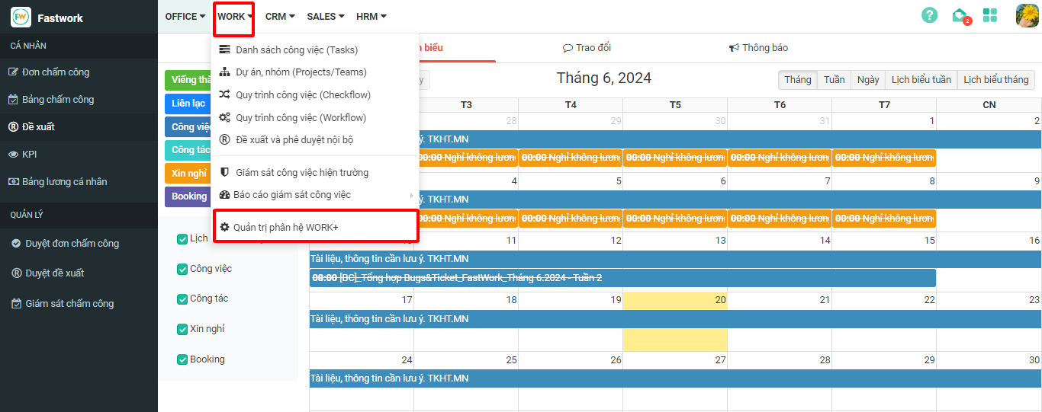Switch calendar to Tuần view
This screenshot has width=1042, height=412.
(834, 80)
